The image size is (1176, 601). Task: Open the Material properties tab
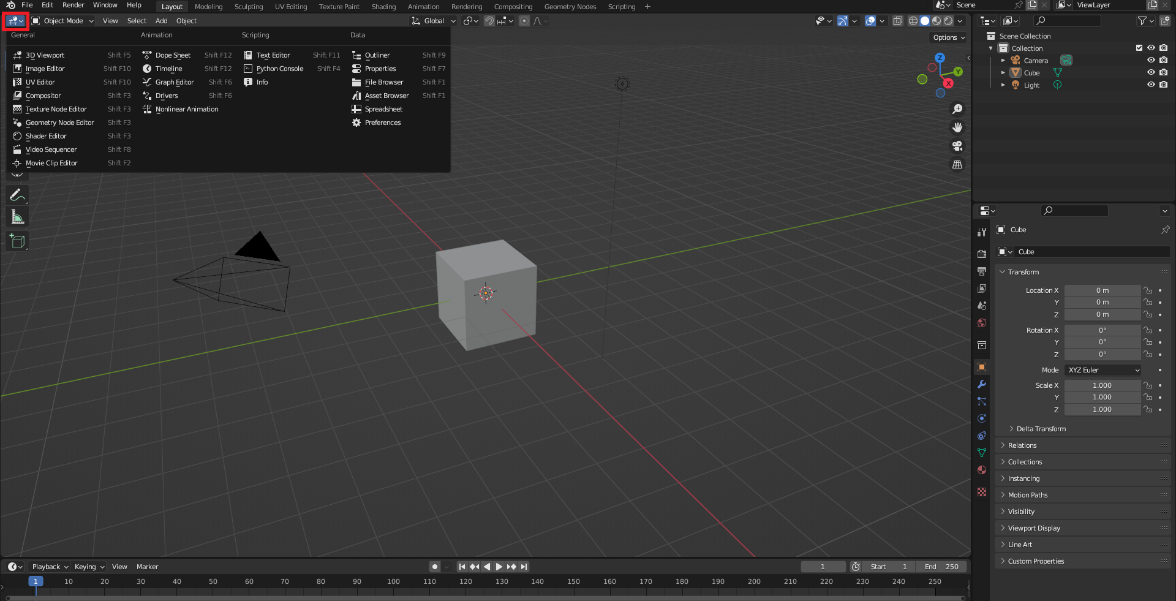coord(982,470)
